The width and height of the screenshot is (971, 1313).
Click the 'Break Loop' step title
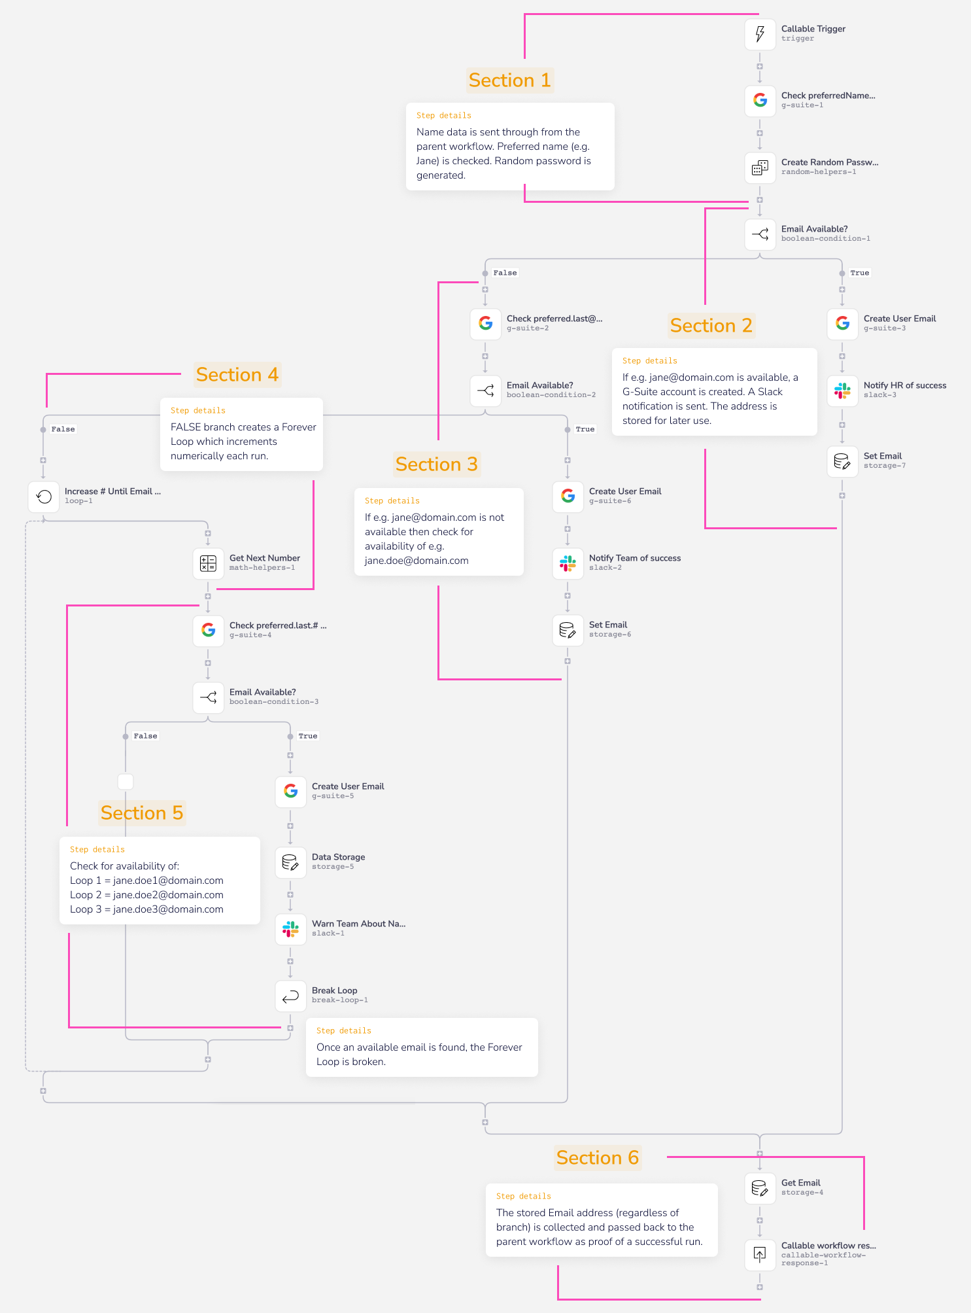point(335,990)
